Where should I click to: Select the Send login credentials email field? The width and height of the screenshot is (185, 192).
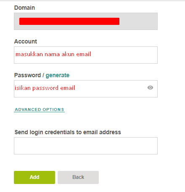point(86,146)
